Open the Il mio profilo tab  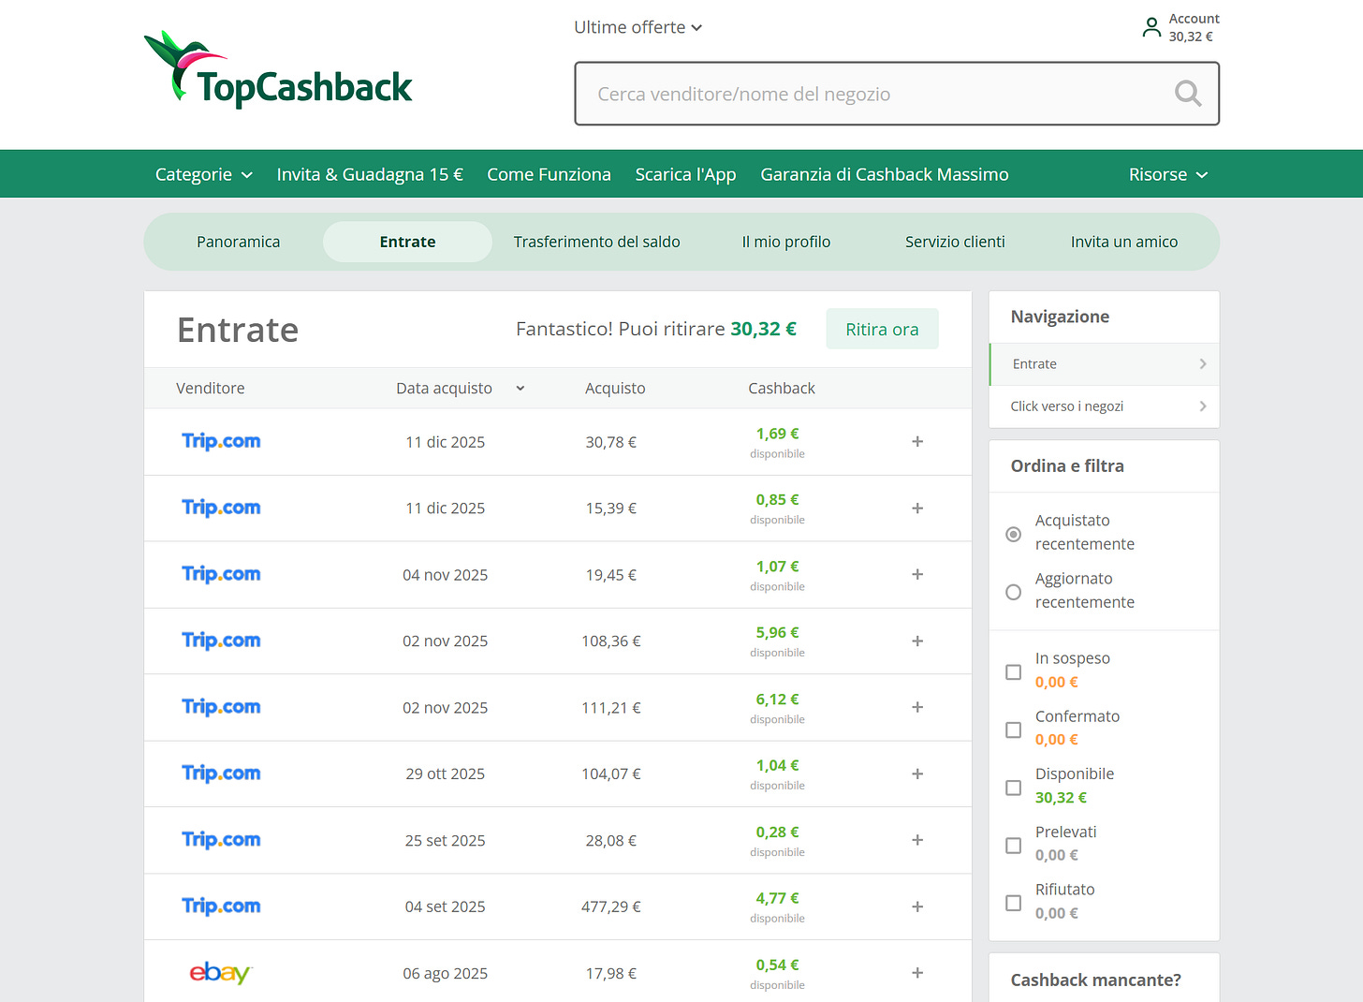[x=785, y=242]
